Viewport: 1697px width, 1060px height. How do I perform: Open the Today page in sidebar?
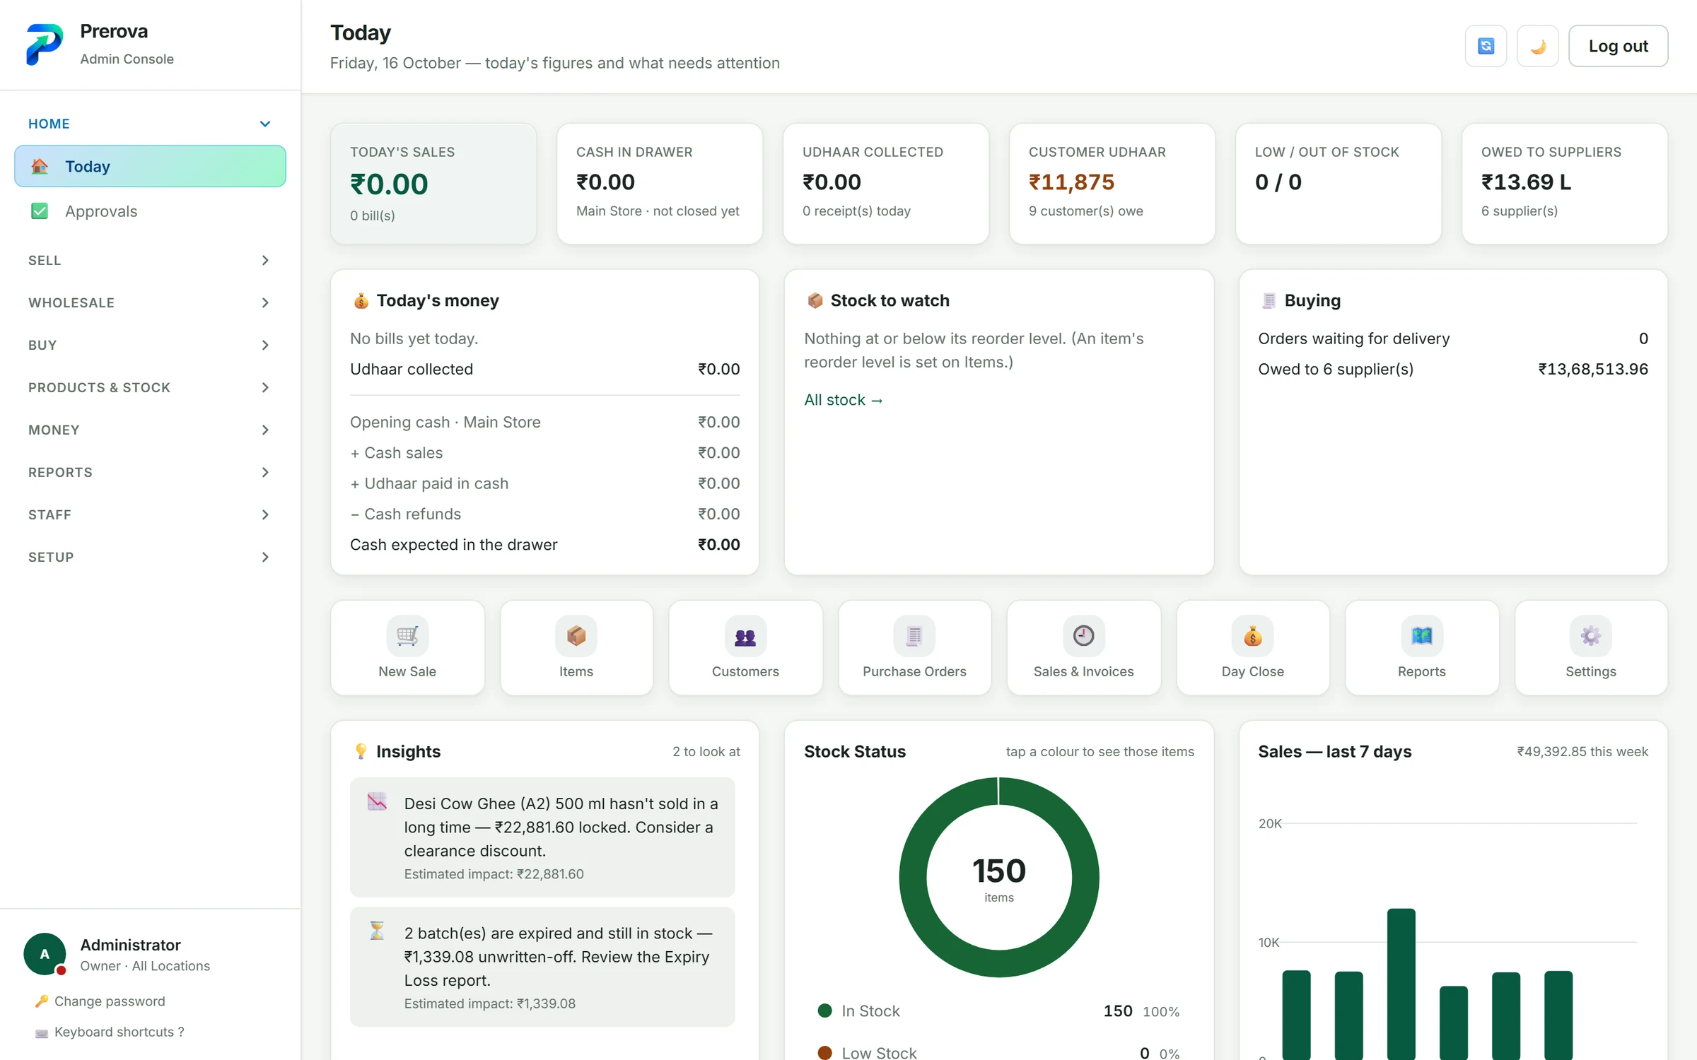point(150,166)
